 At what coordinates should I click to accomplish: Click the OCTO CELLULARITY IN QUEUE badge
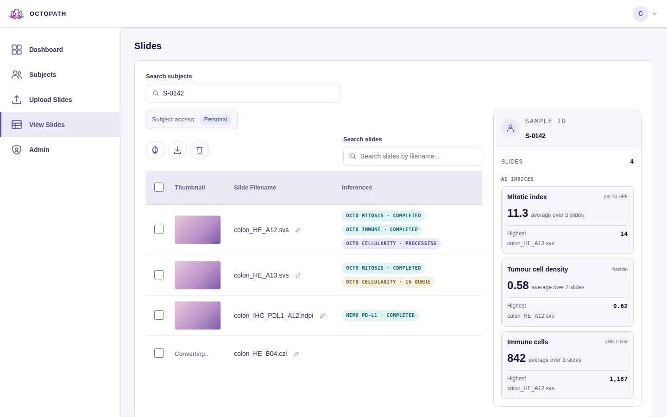coord(388,282)
